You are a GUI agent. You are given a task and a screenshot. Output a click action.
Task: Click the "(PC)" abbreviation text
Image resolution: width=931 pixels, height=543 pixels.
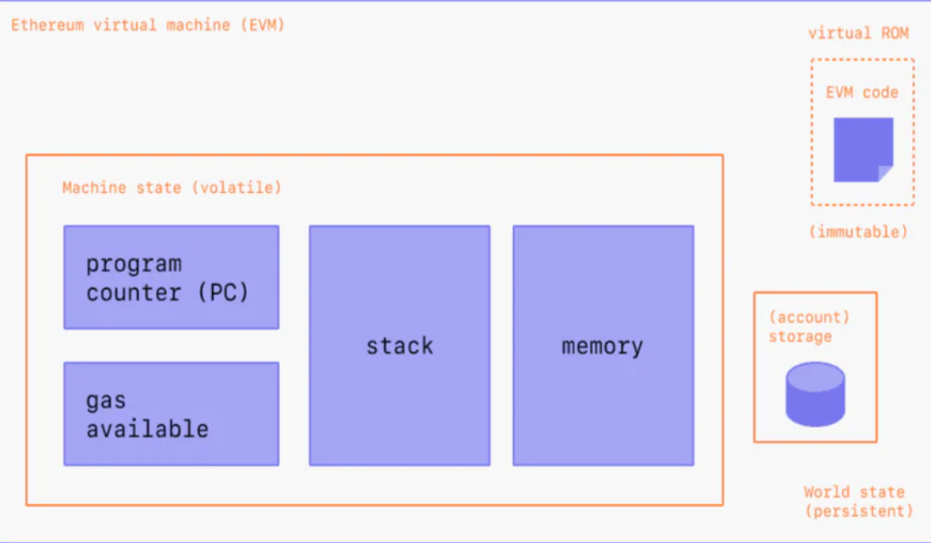223,293
